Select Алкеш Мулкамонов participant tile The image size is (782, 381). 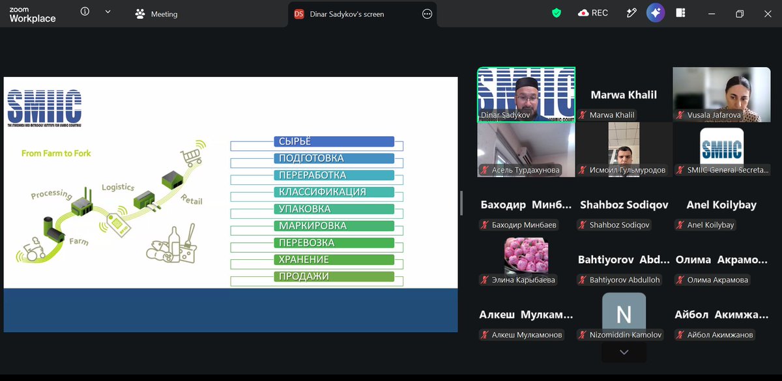[527, 315]
